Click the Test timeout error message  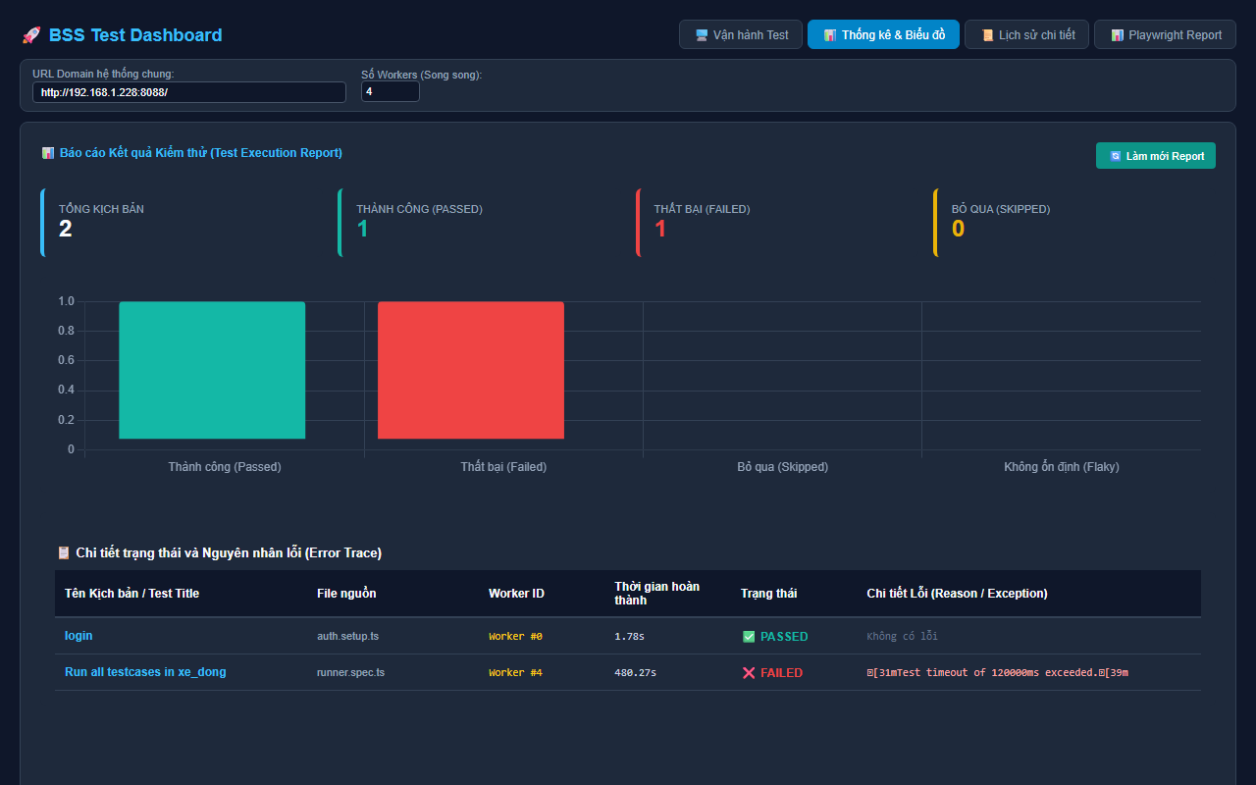[x=999, y=673]
